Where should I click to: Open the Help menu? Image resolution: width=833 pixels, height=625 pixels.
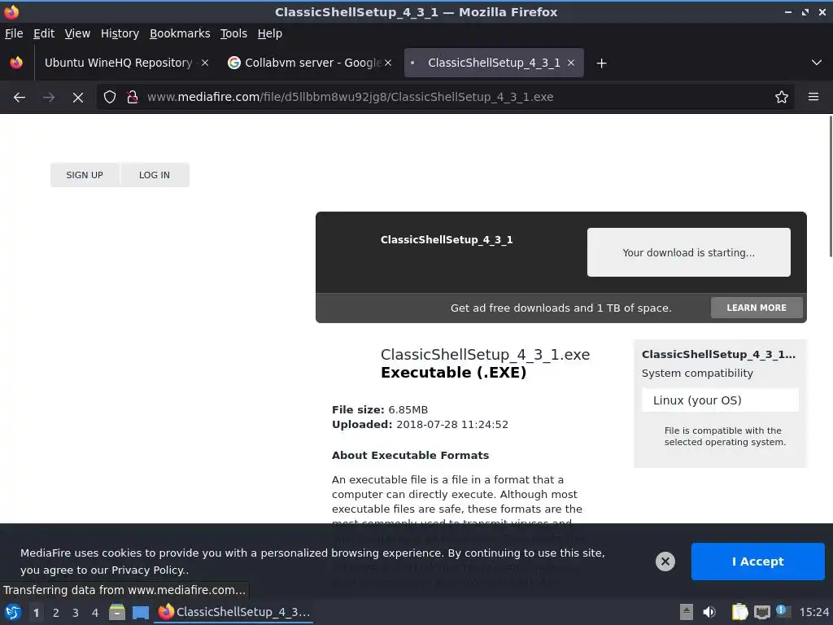click(270, 33)
